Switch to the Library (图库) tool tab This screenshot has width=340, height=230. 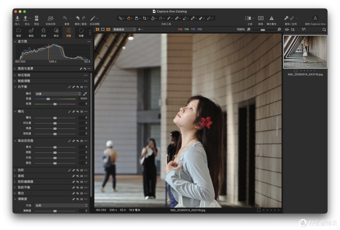[x=19, y=32]
